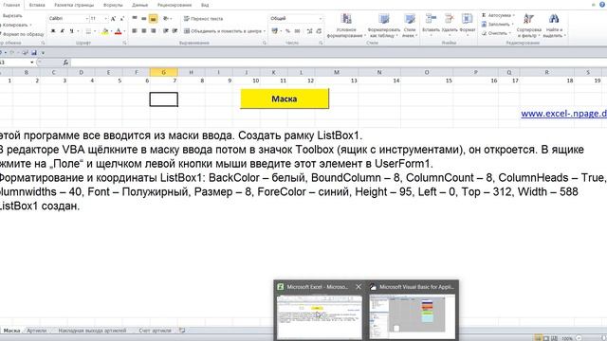The height and width of the screenshot is (341, 607).
Task: Click Заполнить fill button
Action: (498, 25)
